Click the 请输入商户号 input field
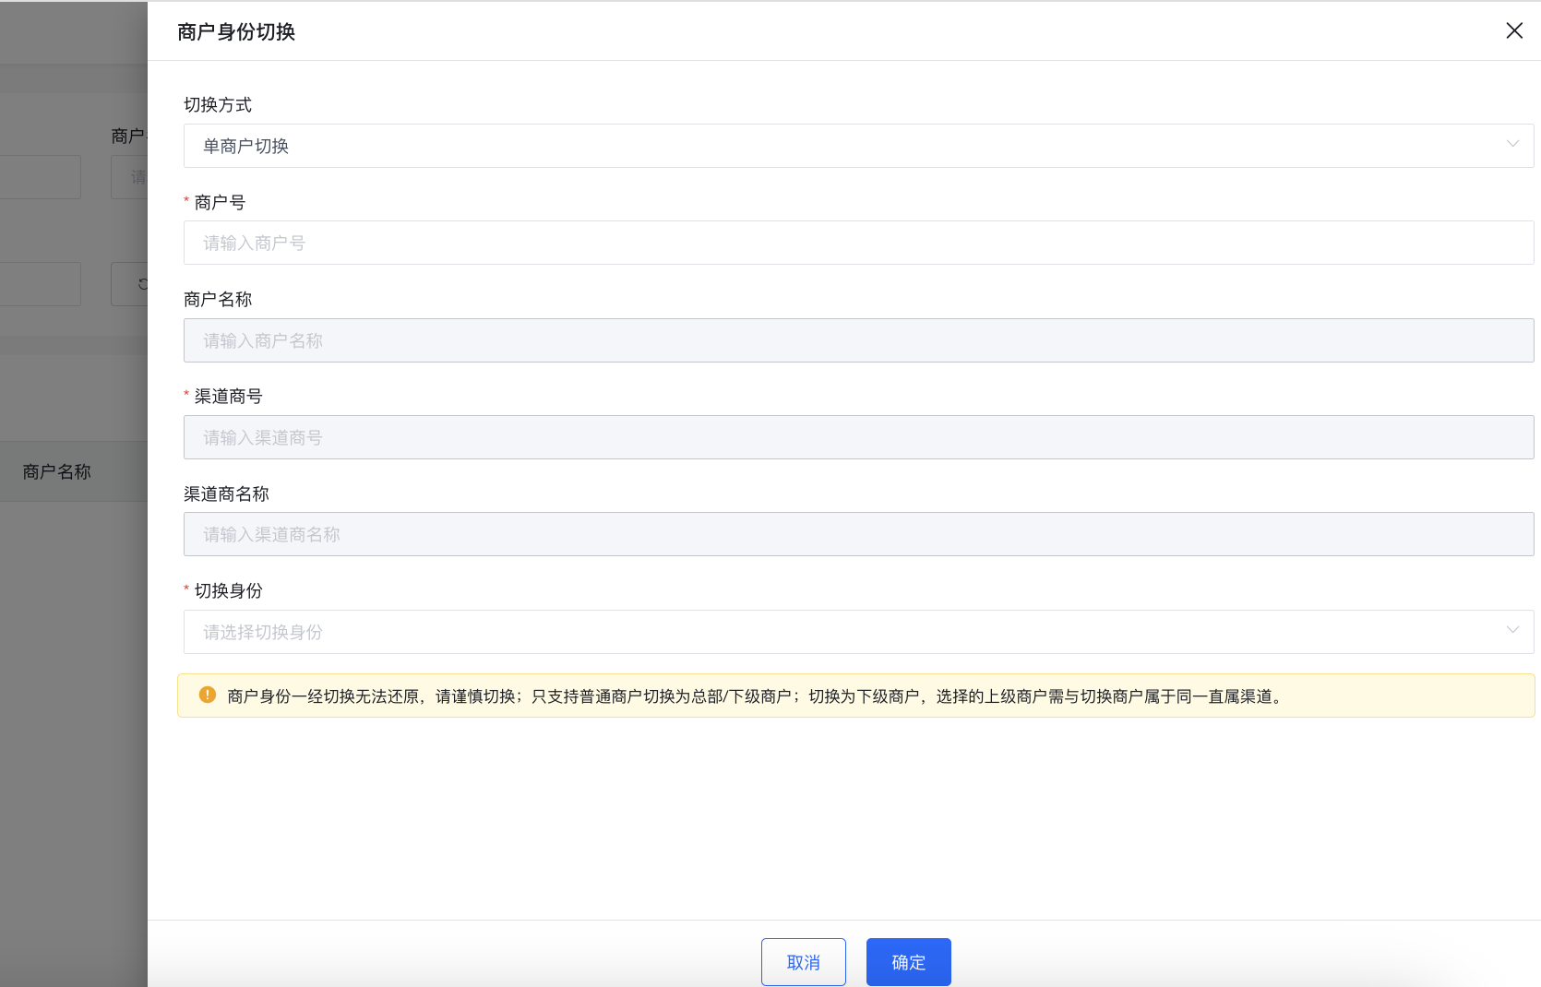The height and width of the screenshot is (987, 1541). (858, 243)
